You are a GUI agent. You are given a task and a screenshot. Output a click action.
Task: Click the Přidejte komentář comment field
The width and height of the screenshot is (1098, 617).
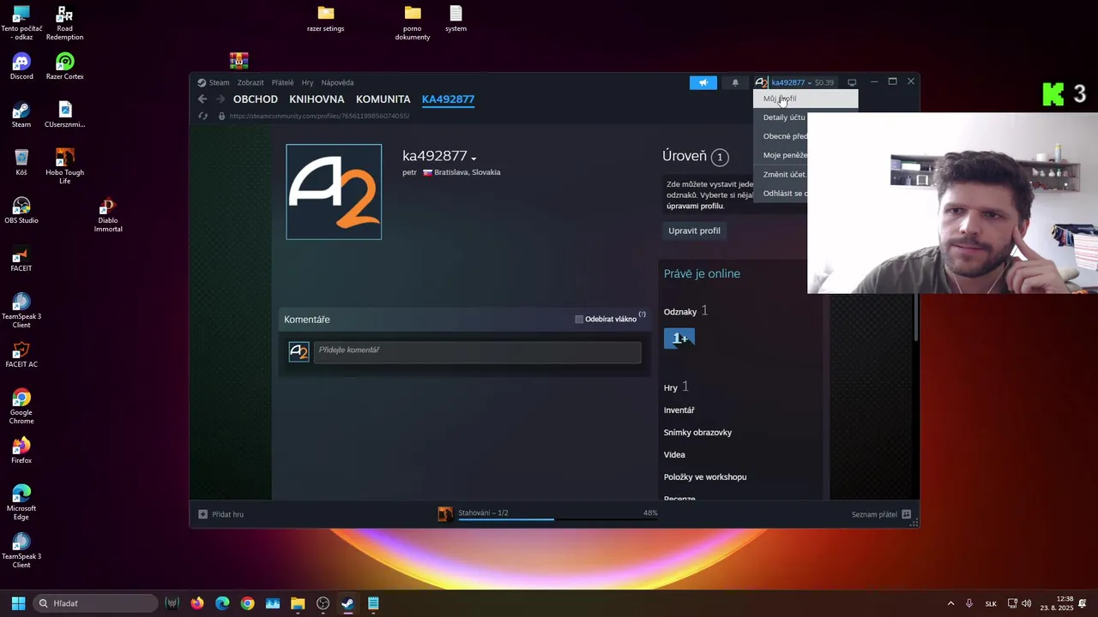pos(477,351)
